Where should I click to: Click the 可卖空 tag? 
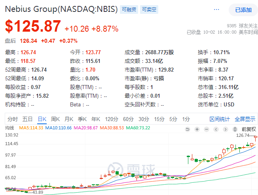149,9
